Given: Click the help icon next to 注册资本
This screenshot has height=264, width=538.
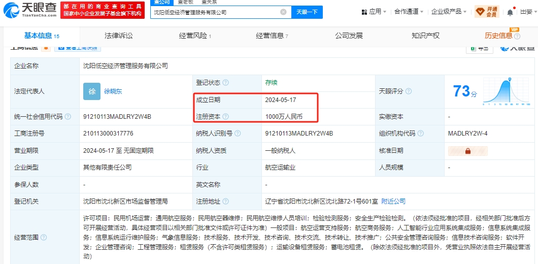Looking at the screenshot, I should point(225,117).
